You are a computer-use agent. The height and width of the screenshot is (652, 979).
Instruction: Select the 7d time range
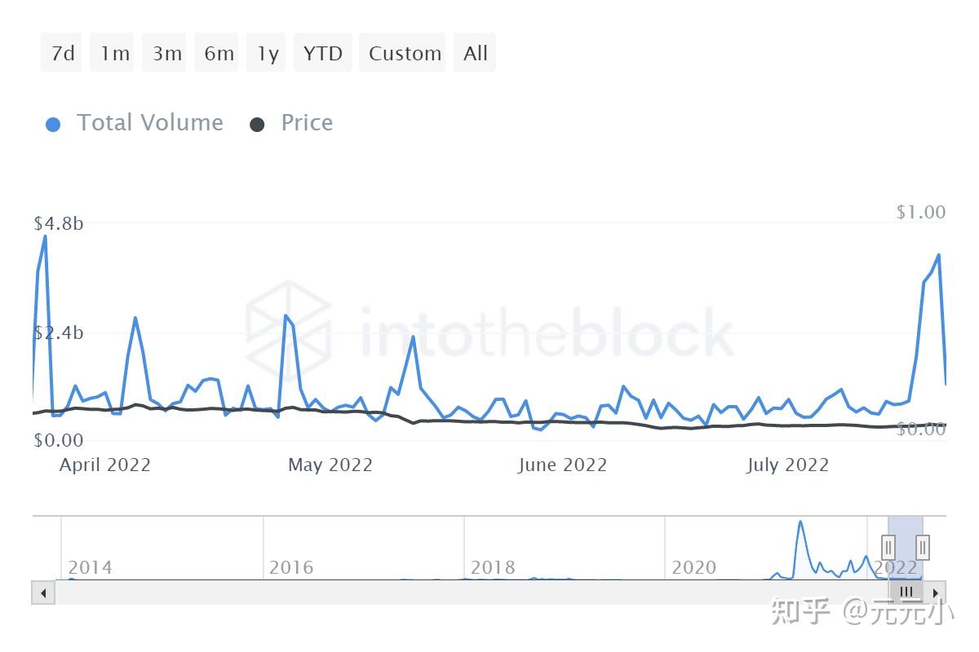tap(62, 53)
